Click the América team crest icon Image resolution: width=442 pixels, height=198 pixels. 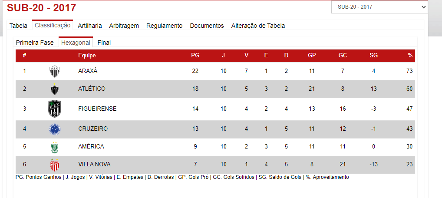[55, 147]
